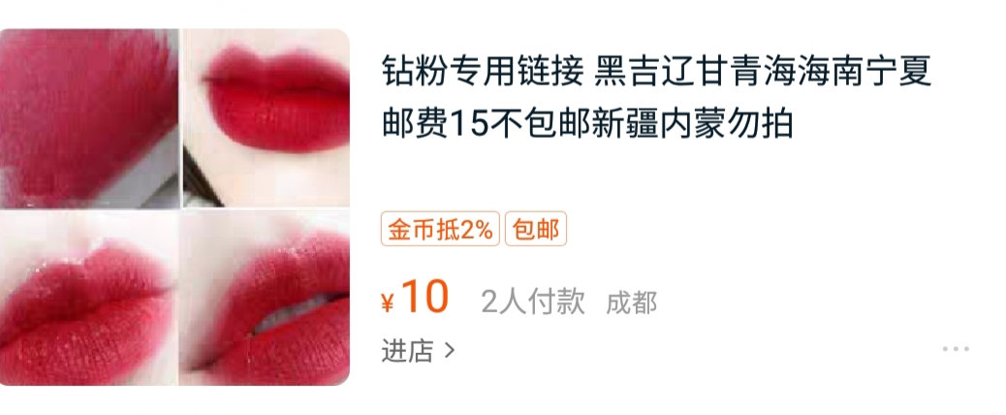Select the 包邮 free shipping tag
1006x415 pixels.
(x=536, y=229)
